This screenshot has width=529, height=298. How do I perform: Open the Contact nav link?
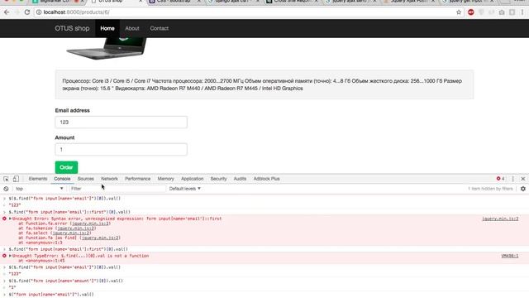[x=160, y=28]
